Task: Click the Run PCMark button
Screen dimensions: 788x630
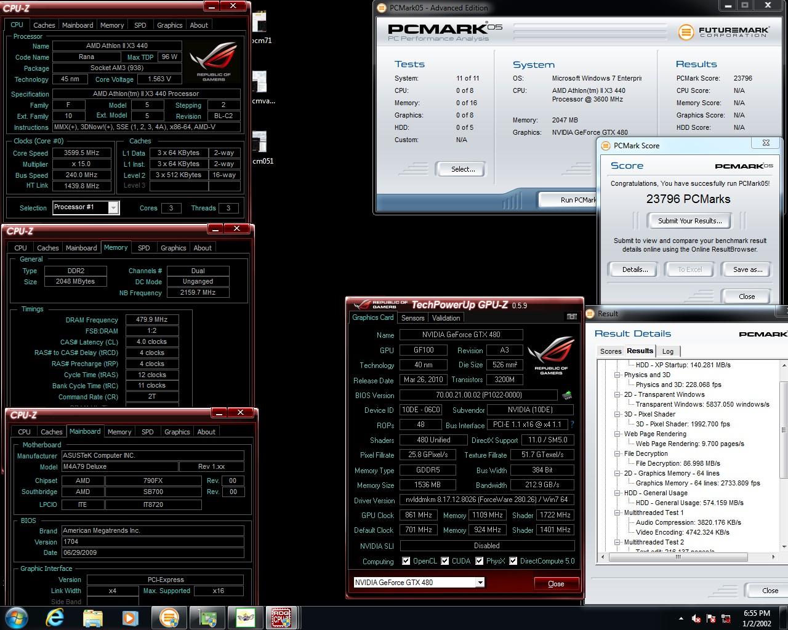Action: point(568,200)
